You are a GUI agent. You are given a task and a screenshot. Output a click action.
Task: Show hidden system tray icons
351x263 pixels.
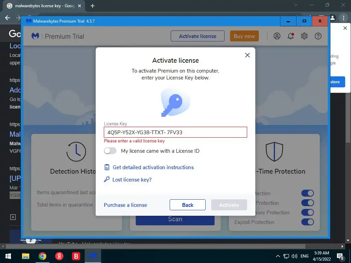(x=278, y=256)
